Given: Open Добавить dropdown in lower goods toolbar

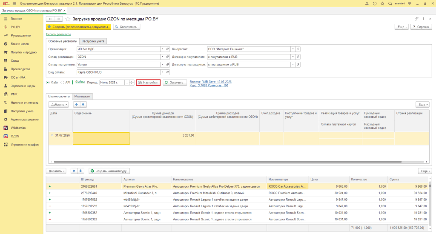Looking at the screenshot, I should (56, 171).
